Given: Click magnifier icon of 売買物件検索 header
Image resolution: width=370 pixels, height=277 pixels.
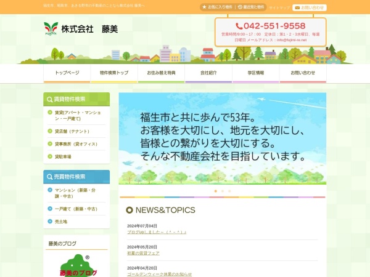Looking at the screenshot, I should (x=49, y=177).
